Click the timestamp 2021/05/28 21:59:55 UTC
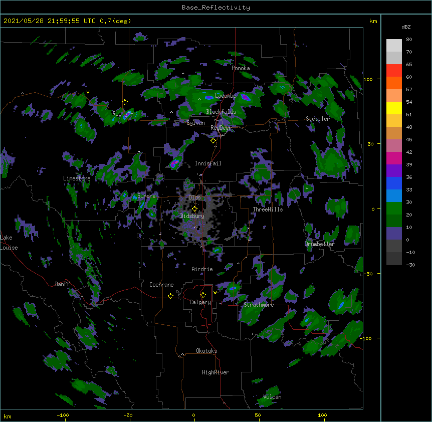 (50, 21)
